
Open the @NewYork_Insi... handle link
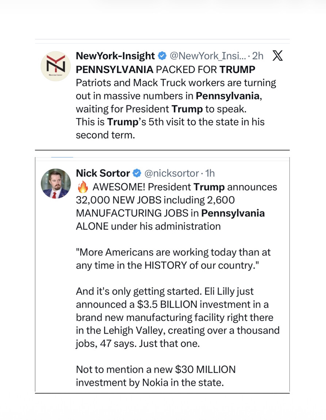pyautogui.click(x=207, y=56)
